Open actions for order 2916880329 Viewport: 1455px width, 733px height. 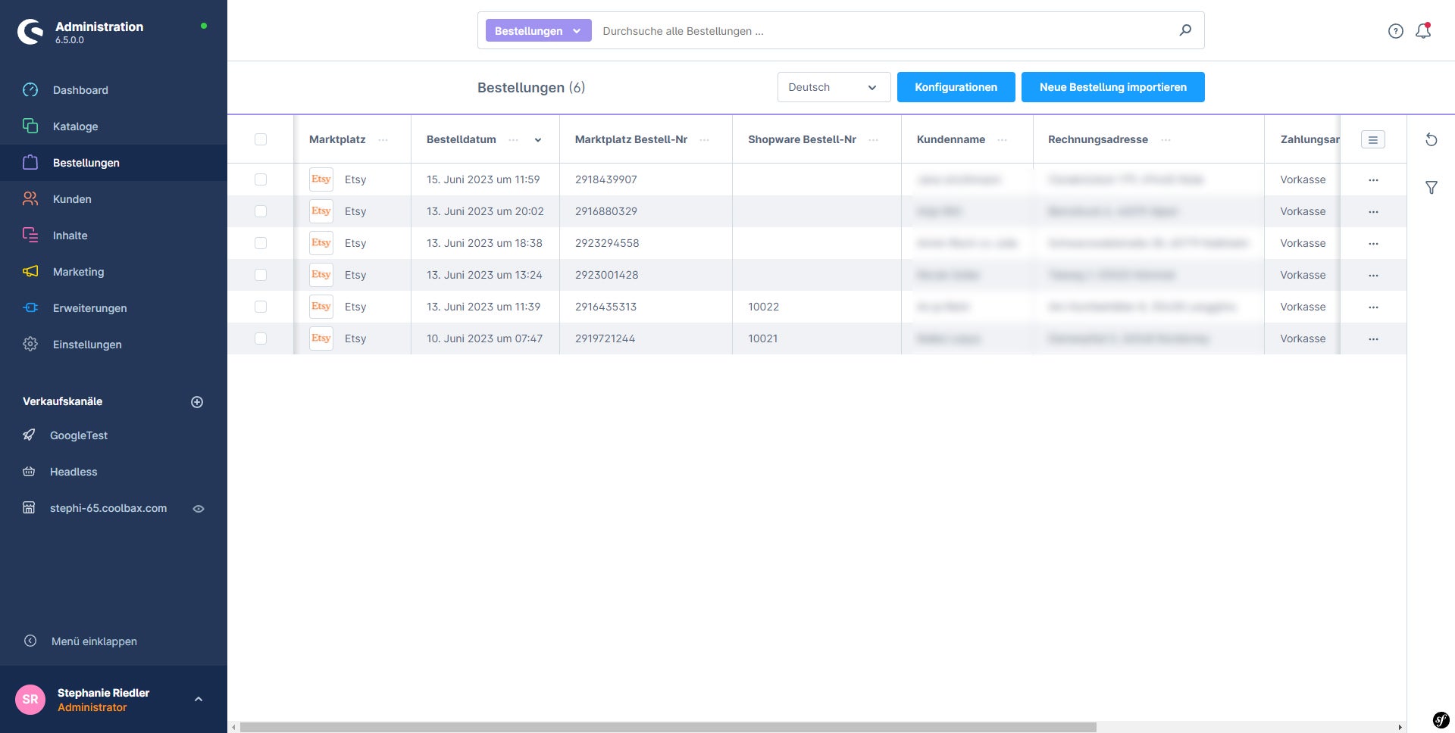coord(1373,212)
